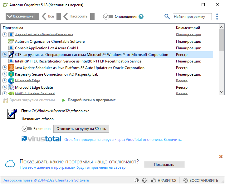
Task: Click the CTF-загрузчик pen icon in list
Action: [11, 54]
